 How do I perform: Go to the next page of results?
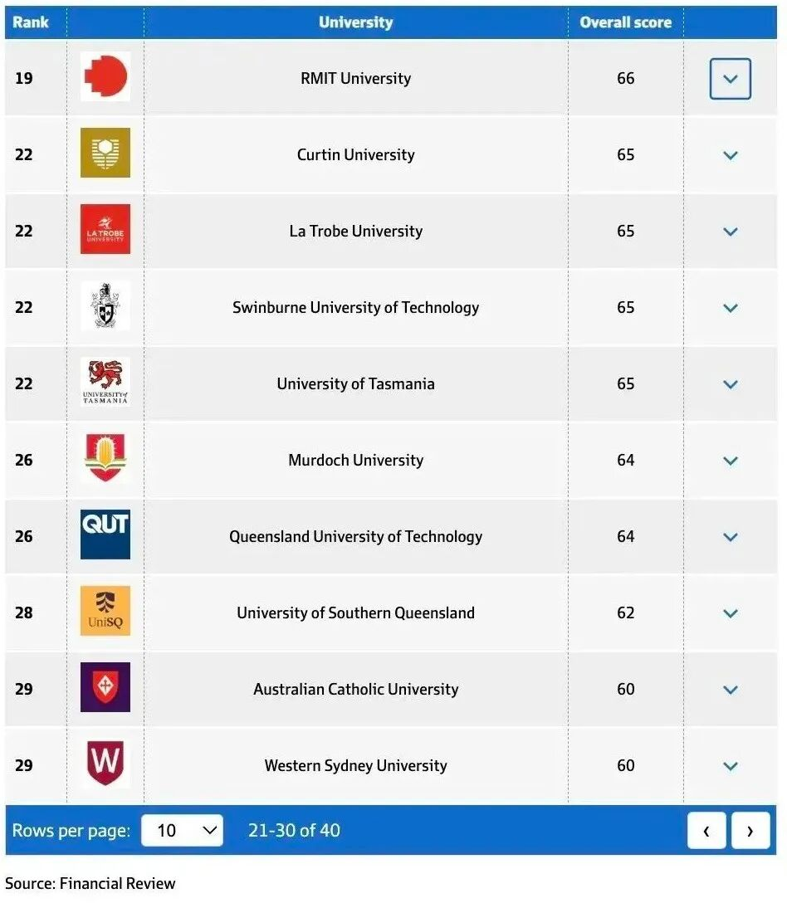click(750, 831)
